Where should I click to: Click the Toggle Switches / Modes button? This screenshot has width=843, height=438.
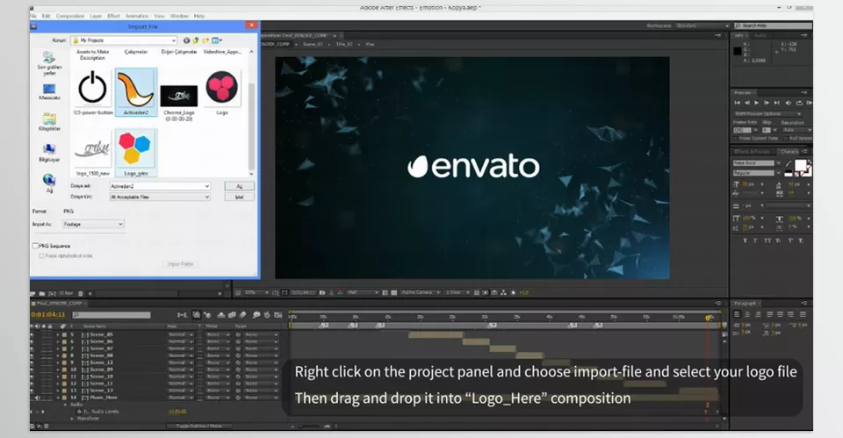click(x=199, y=426)
